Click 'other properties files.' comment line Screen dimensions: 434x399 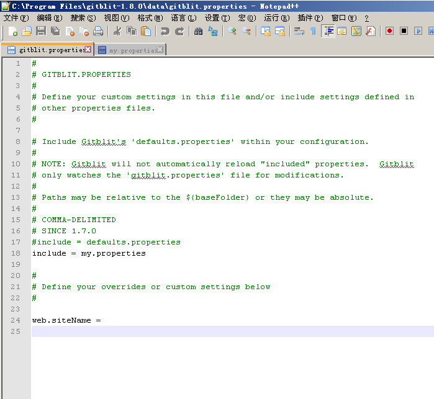[93, 108]
